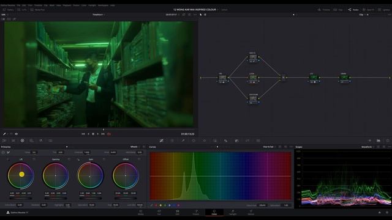Viewport: 392px width, 220px height.
Task: Click the Saturation value field in Primaries
Action: [92, 205]
